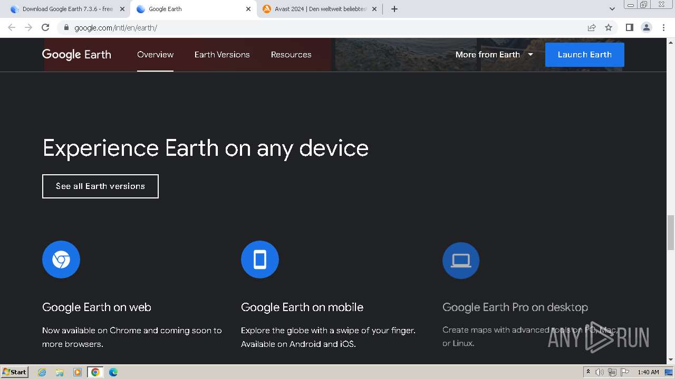Click the site lock icon in the address bar
The width and height of the screenshot is (675, 379).
[66, 27]
